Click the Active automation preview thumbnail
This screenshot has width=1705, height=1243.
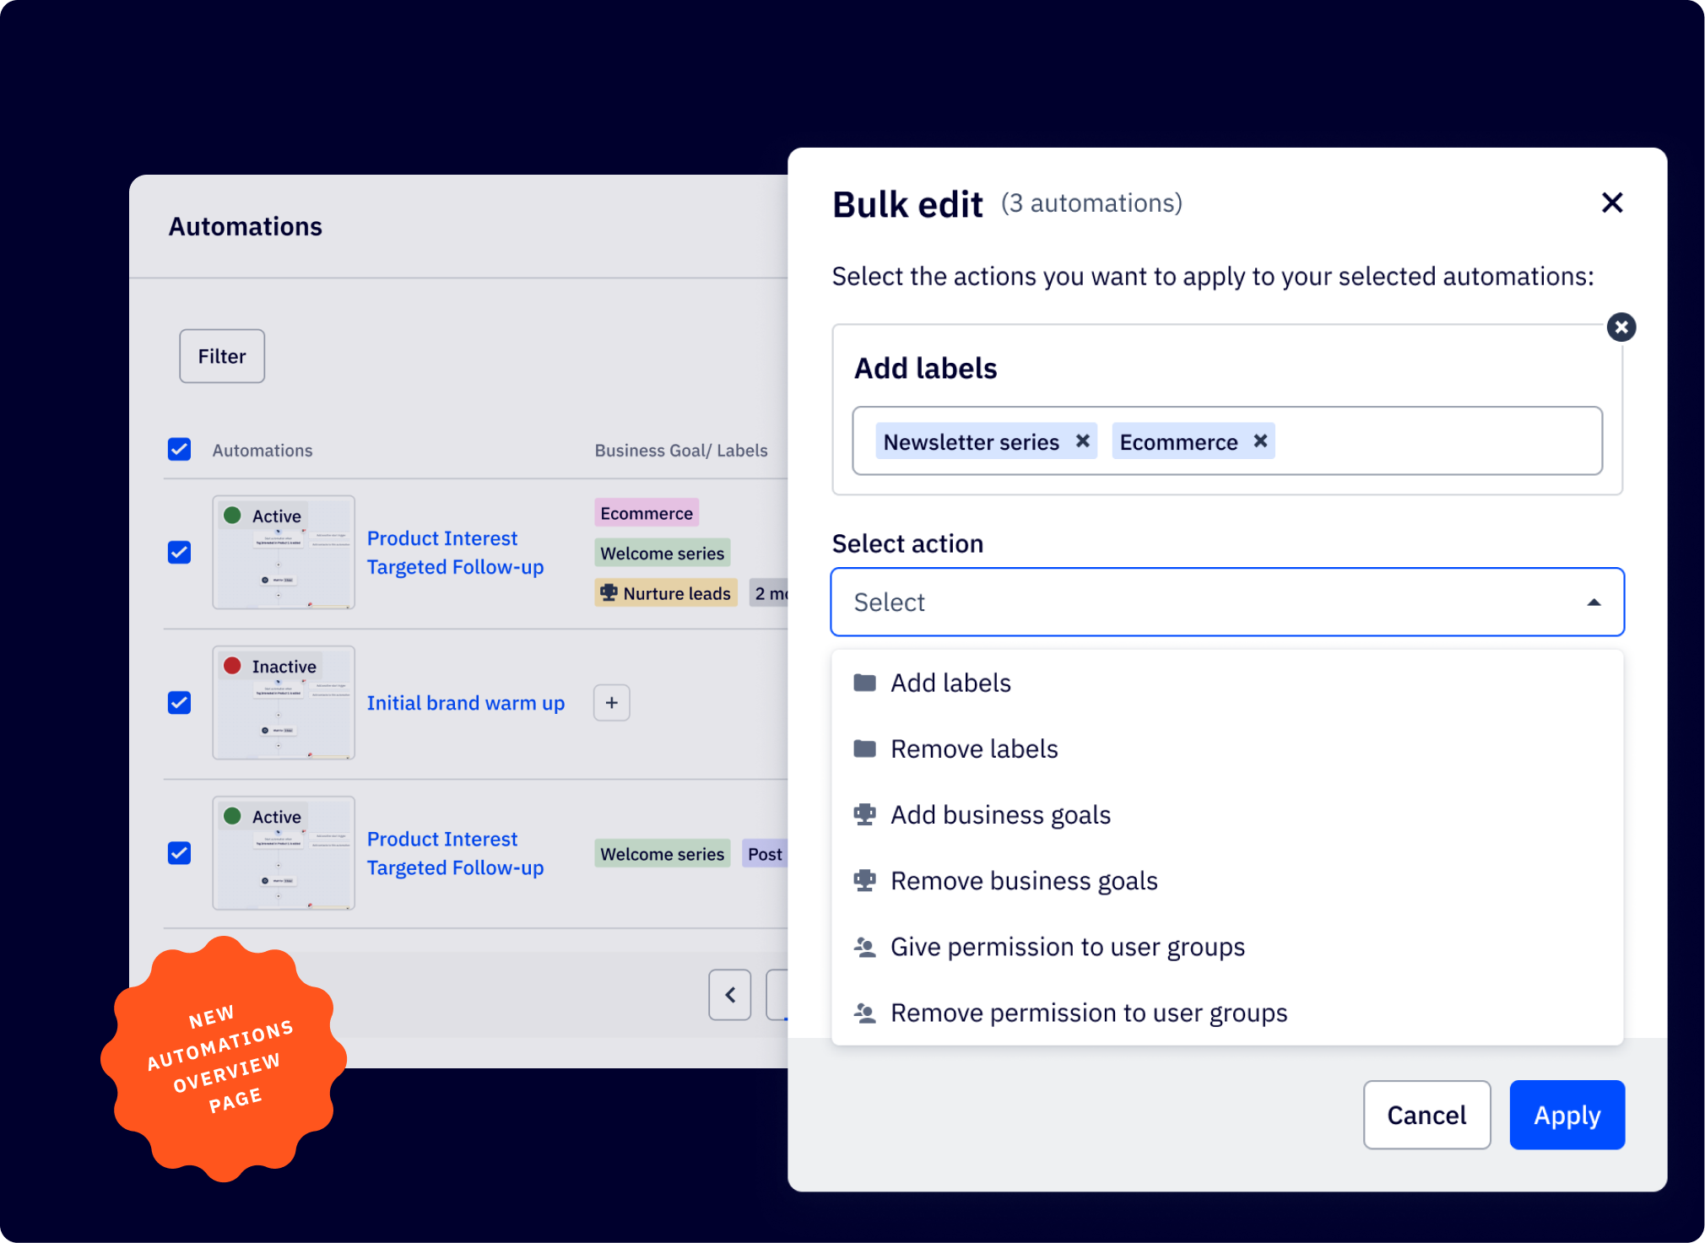(284, 552)
